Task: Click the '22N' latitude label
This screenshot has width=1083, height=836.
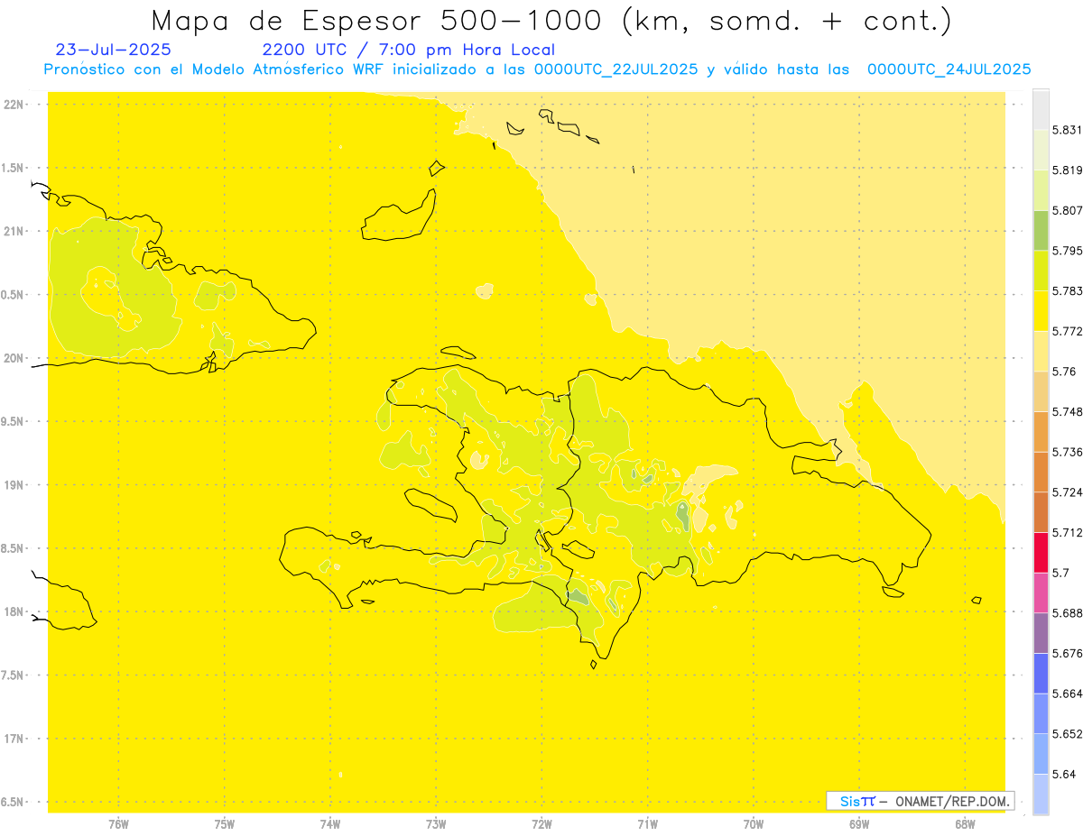Action: pyautogui.click(x=14, y=105)
